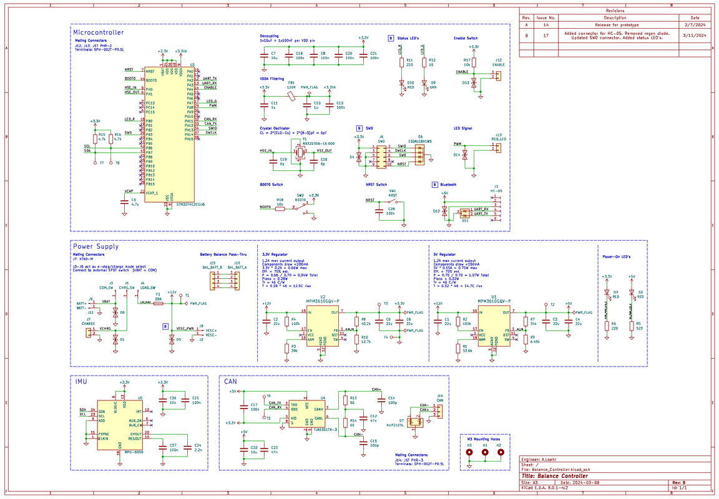Click the R15 4.7k pull-up resistor

[x=95, y=138]
